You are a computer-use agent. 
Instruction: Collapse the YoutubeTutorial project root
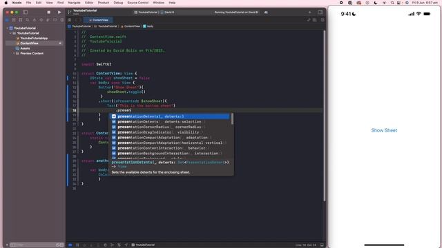8,28
